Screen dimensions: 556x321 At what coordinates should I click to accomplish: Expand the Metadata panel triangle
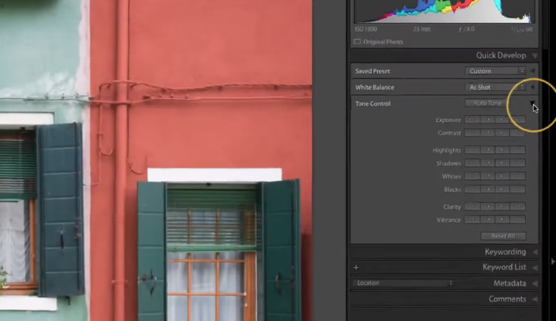pyautogui.click(x=535, y=283)
